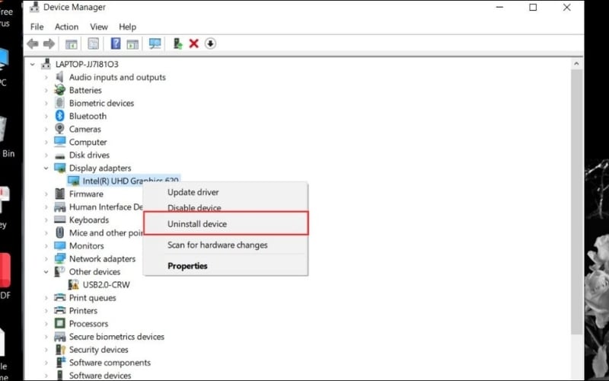Open the Action menu

tap(66, 27)
